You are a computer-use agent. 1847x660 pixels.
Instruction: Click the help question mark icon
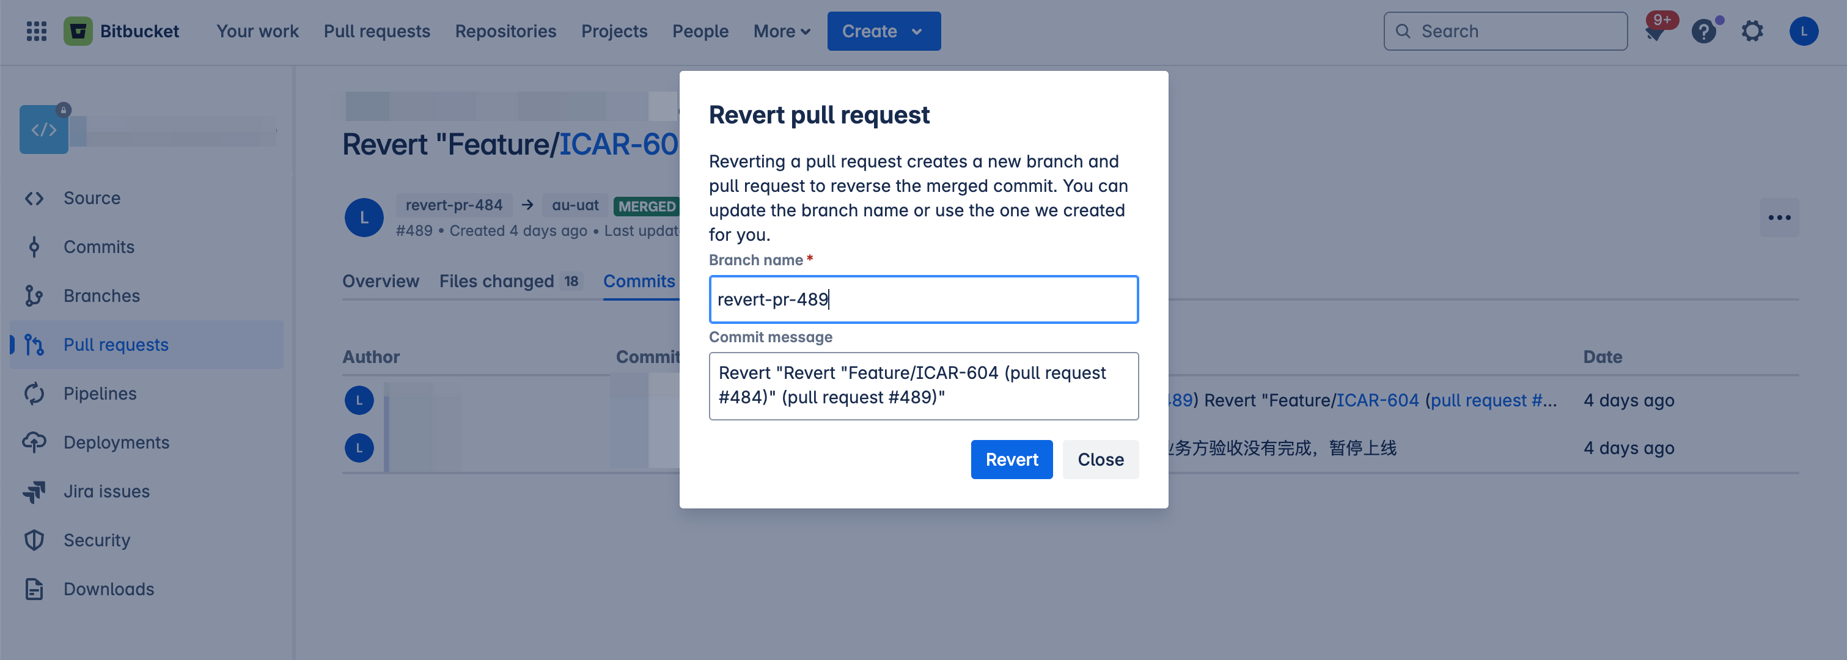point(1705,31)
